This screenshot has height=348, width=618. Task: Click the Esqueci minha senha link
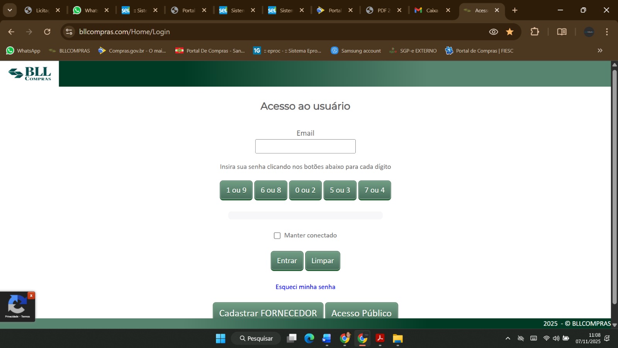305,287
